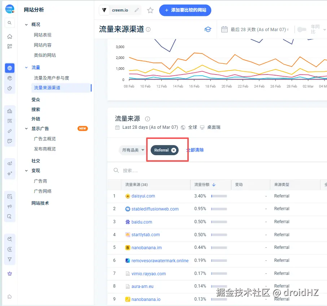Open the crown premium icon
This screenshot has height=306, width=327.
click(x=10, y=273)
